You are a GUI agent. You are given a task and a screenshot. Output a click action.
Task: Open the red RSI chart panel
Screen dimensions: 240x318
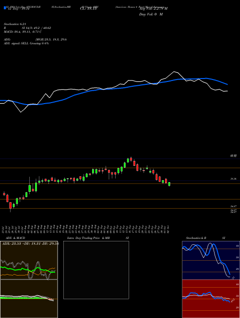point(211,299)
